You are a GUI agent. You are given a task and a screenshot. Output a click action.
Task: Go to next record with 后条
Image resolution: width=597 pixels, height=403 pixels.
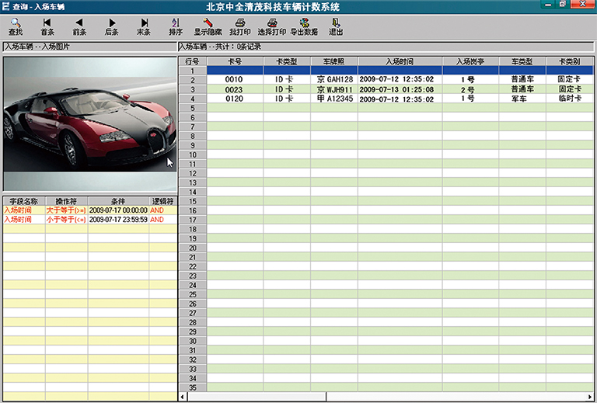coord(111,26)
